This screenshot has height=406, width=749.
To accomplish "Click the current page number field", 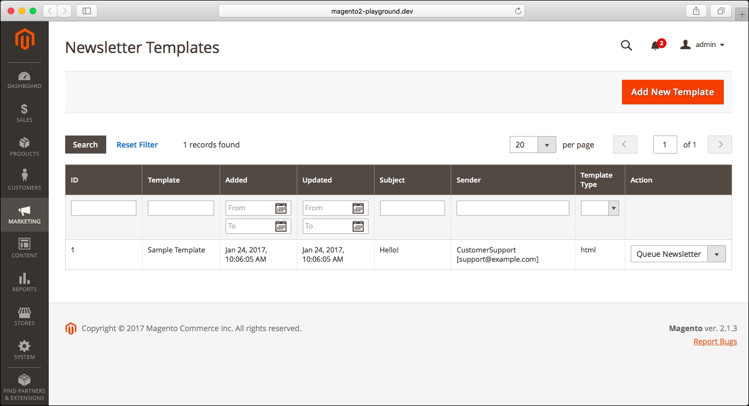I will [x=665, y=145].
